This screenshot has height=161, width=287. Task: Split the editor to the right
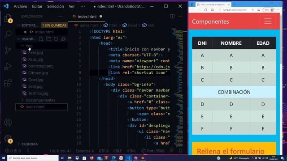(x=172, y=16)
